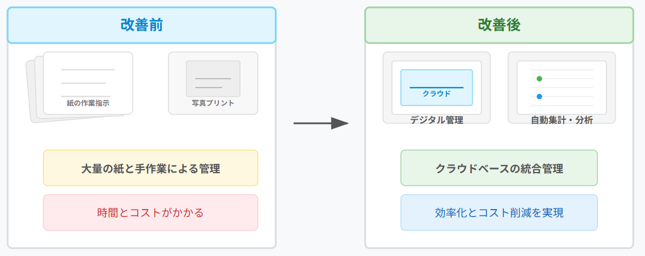Select the 改善後 header tab
645x256 pixels.
point(499,25)
